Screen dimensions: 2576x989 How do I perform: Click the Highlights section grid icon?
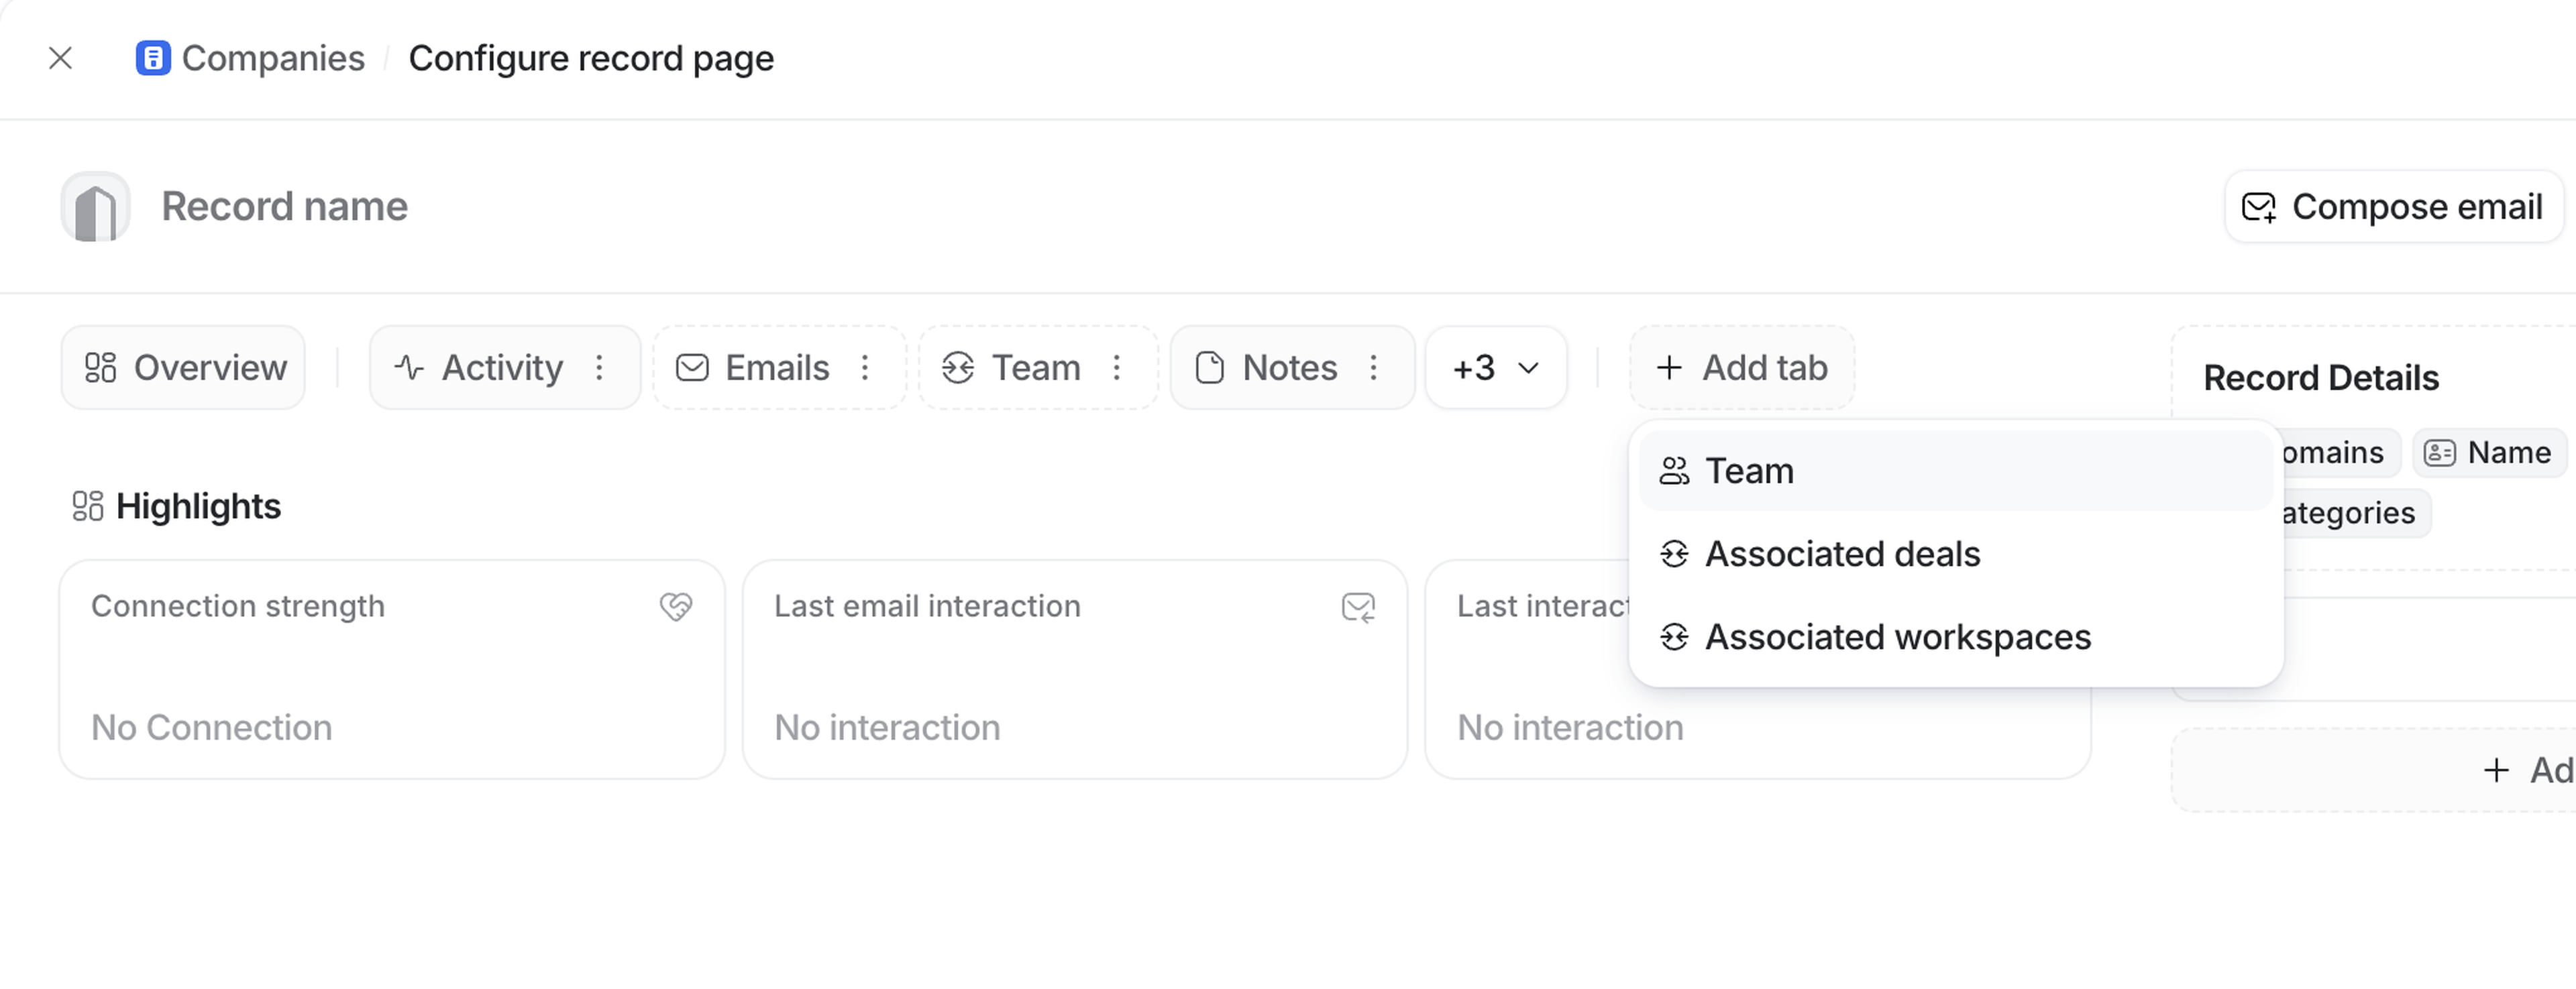coord(88,506)
